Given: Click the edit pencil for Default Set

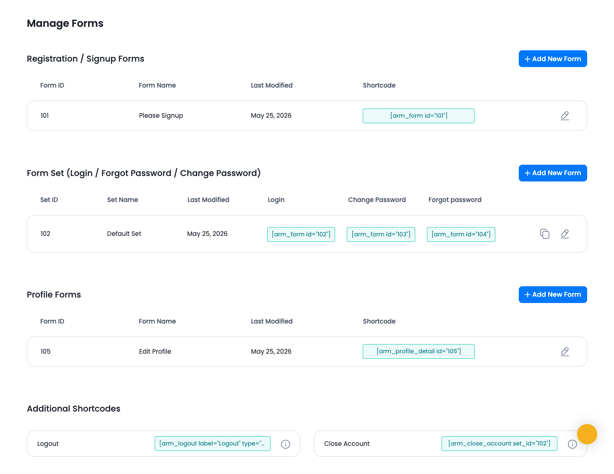Looking at the screenshot, I should click(x=565, y=234).
